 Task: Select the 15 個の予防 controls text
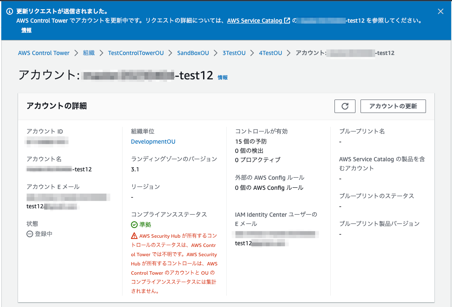251,142
